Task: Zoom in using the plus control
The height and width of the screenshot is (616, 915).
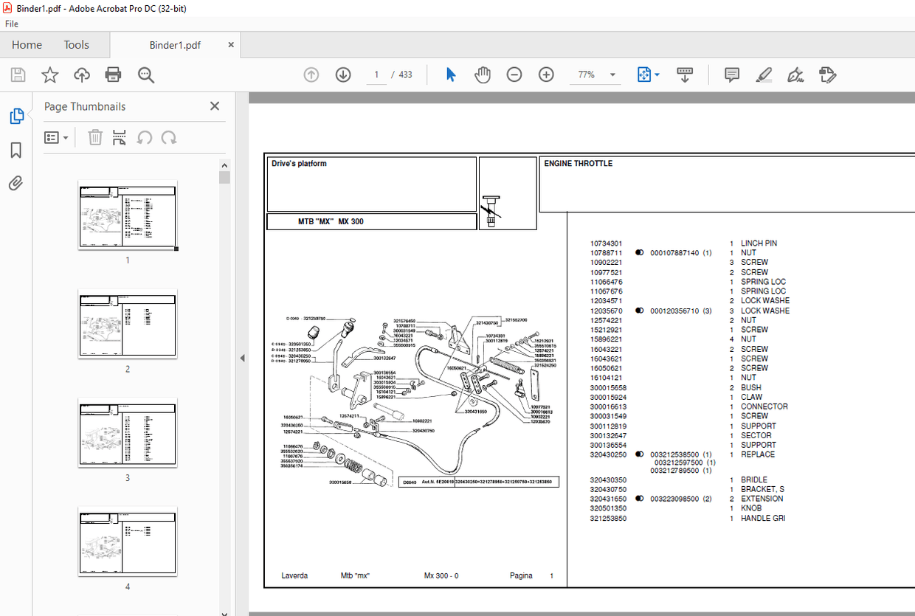Action: point(545,75)
